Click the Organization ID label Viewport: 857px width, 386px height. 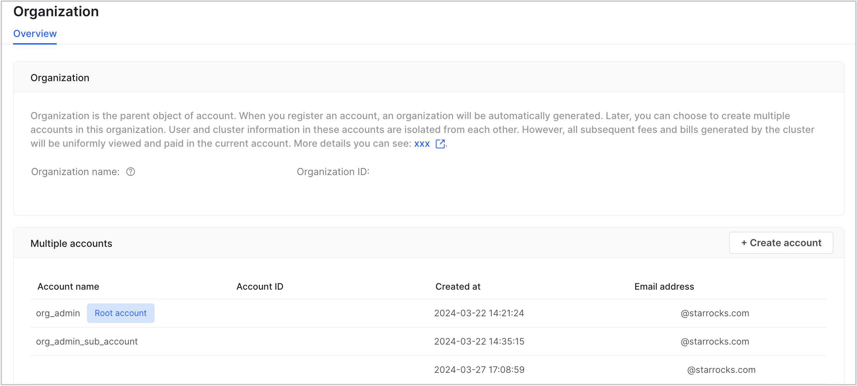[333, 172]
